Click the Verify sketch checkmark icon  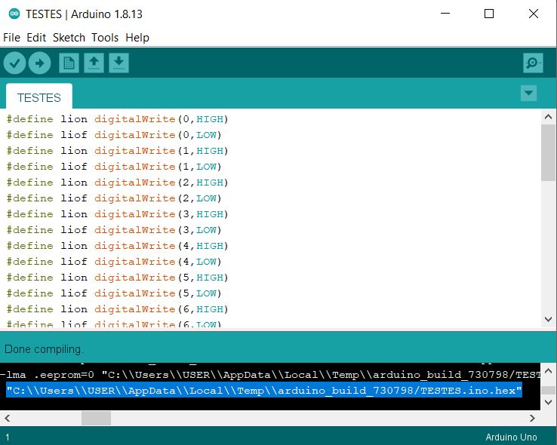[x=14, y=63]
